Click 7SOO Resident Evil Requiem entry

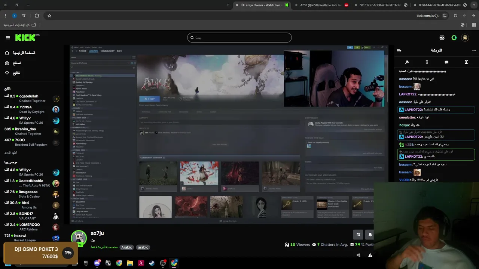(32, 142)
